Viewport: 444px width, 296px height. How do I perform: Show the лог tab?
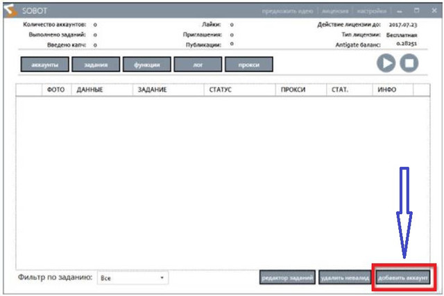[x=198, y=65]
